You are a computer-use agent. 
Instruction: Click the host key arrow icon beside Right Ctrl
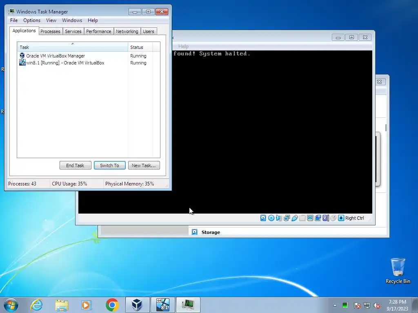(x=341, y=218)
